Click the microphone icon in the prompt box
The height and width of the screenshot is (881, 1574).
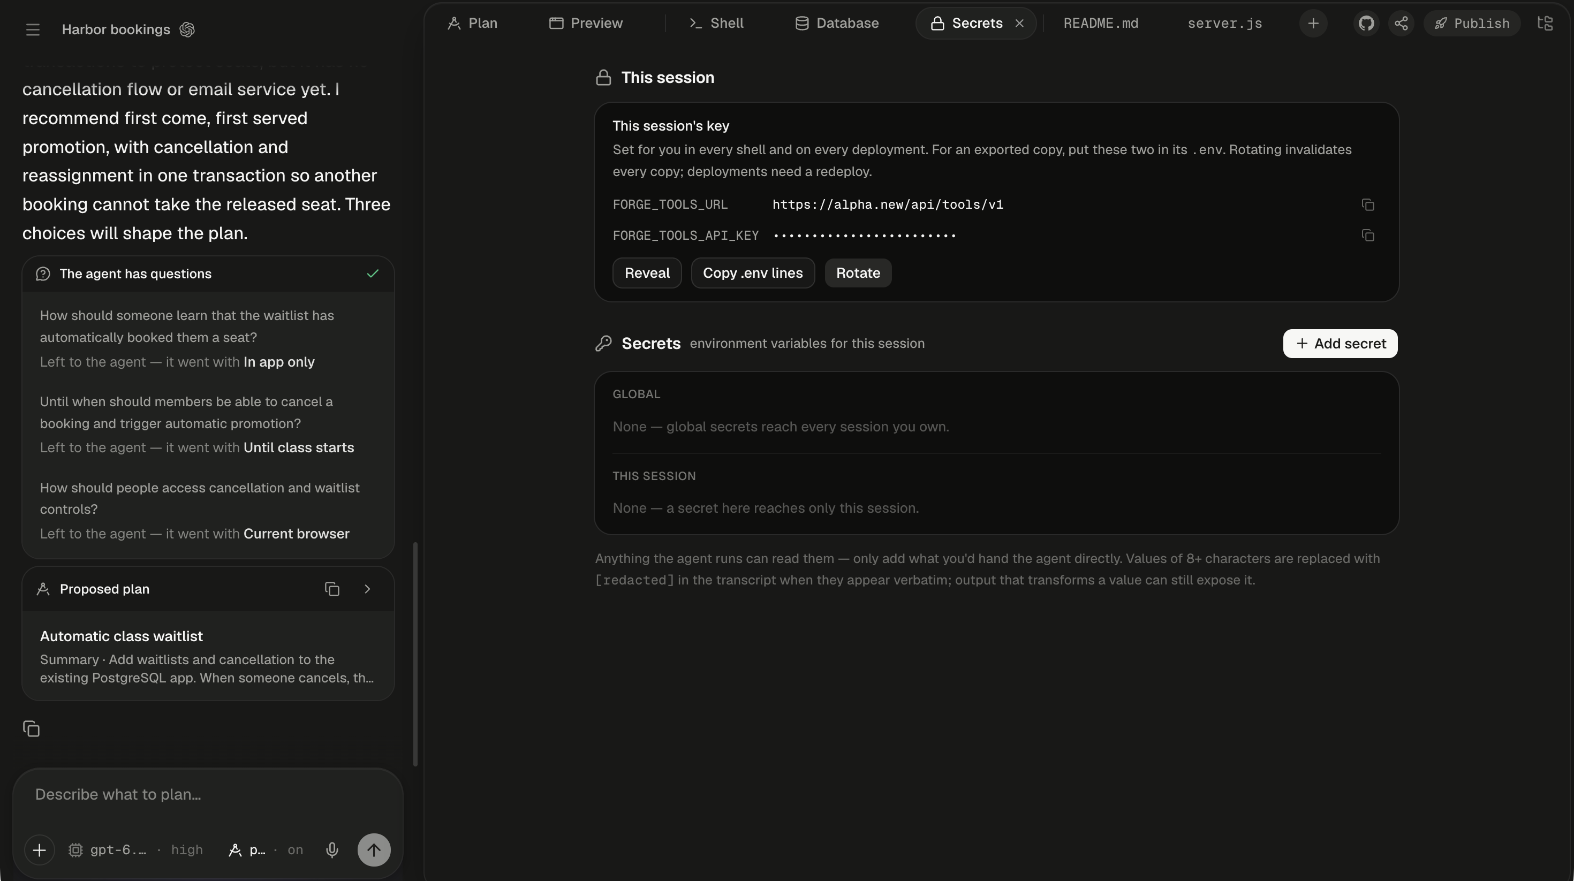[332, 850]
